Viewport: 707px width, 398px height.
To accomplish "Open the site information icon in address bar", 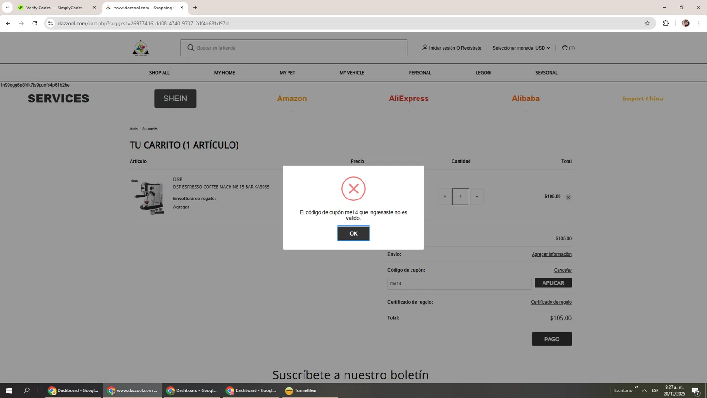I will pyautogui.click(x=50, y=23).
